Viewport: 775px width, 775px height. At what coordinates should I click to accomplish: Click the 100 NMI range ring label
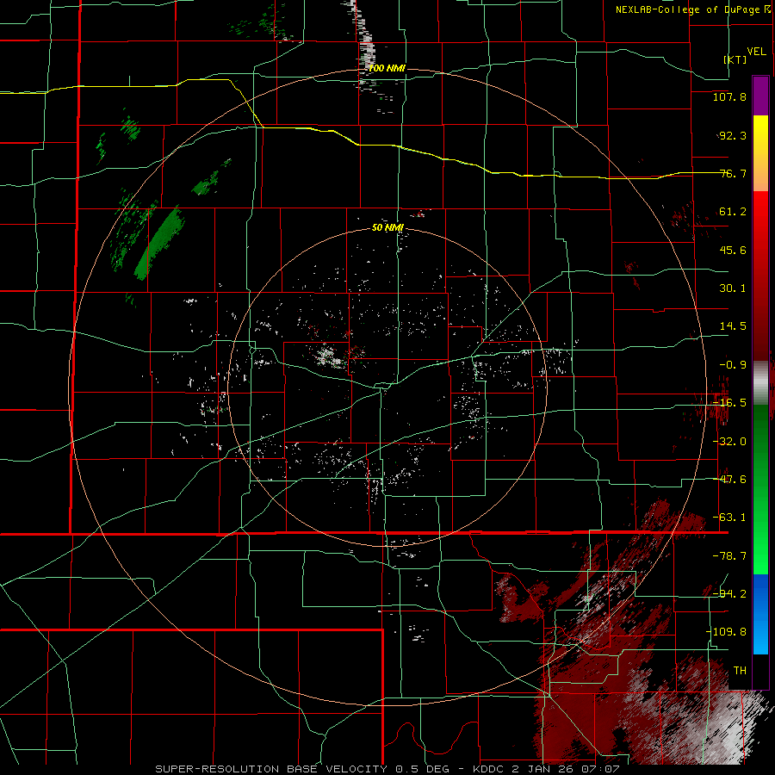(x=387, y=68)
